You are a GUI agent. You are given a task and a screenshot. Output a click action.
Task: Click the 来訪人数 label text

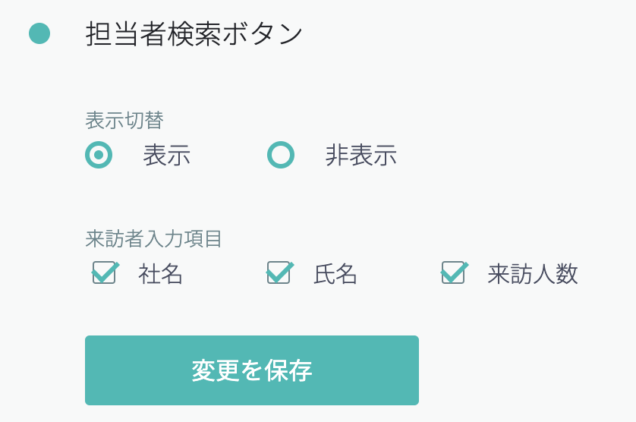[x=533, y=274]
